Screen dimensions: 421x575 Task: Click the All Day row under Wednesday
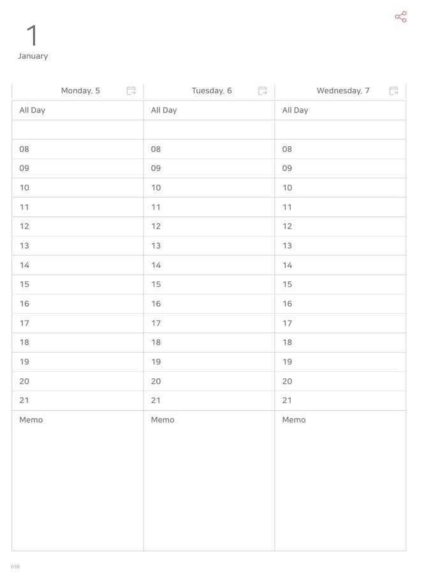click(x=341, y=110)
